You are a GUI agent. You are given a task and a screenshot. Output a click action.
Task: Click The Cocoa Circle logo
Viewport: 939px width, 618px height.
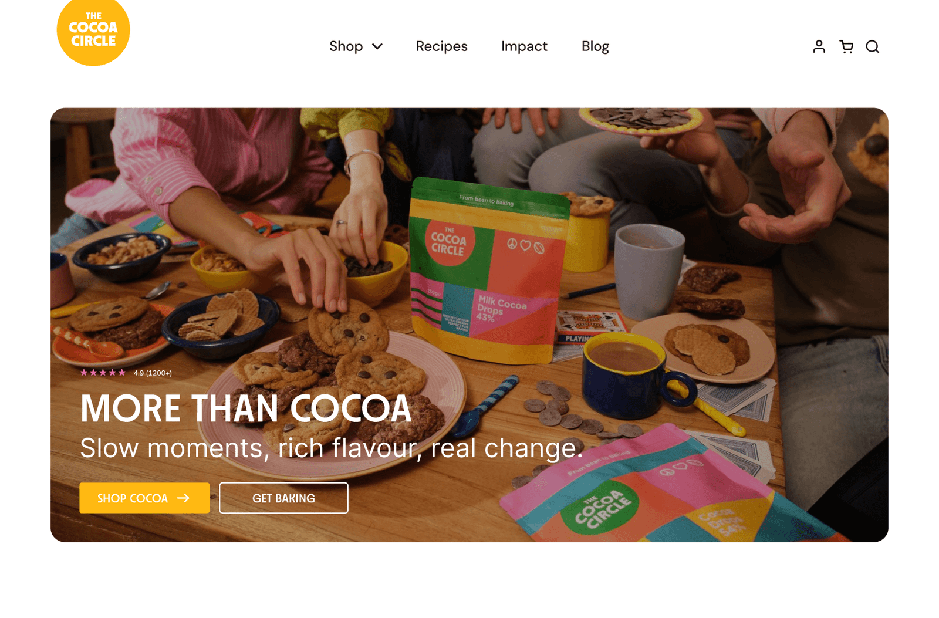(93, 32)
